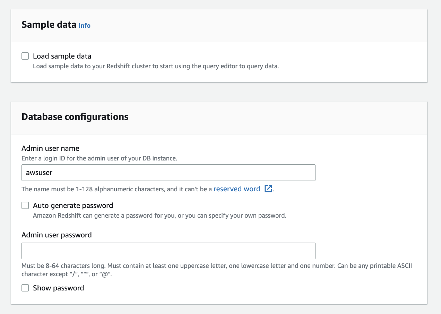This screenshot has height=314, width=441.
Task: Click the Sample data section heading
Action: point(49,25)
